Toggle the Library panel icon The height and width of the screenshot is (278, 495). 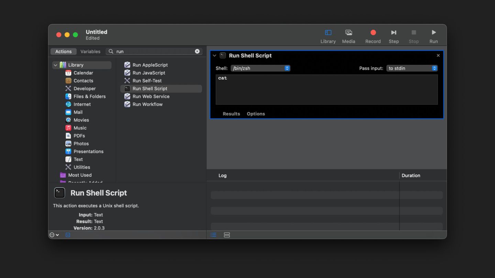coord(328,36)
